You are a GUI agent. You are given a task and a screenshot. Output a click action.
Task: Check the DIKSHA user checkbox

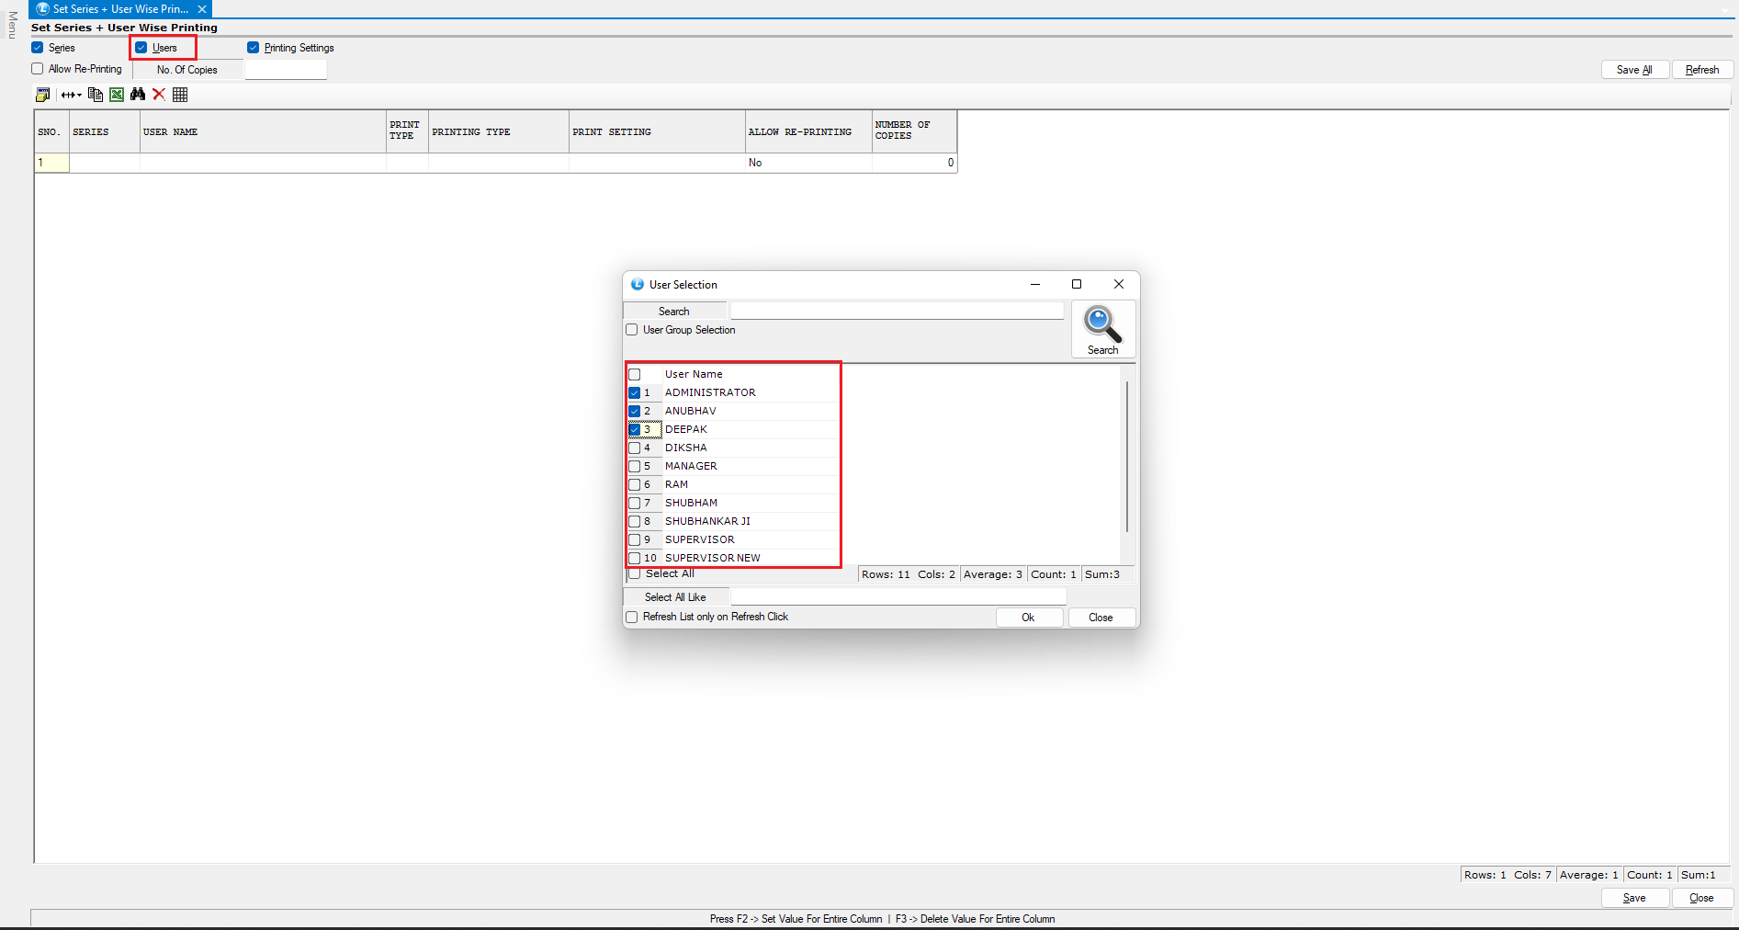pyautogui.click(x=635, y=448)
